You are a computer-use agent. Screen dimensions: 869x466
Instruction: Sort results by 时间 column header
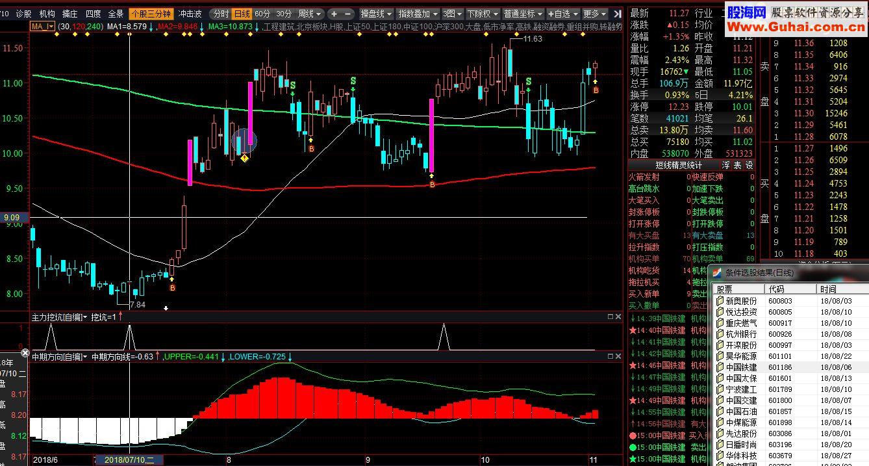coord(842,289)
